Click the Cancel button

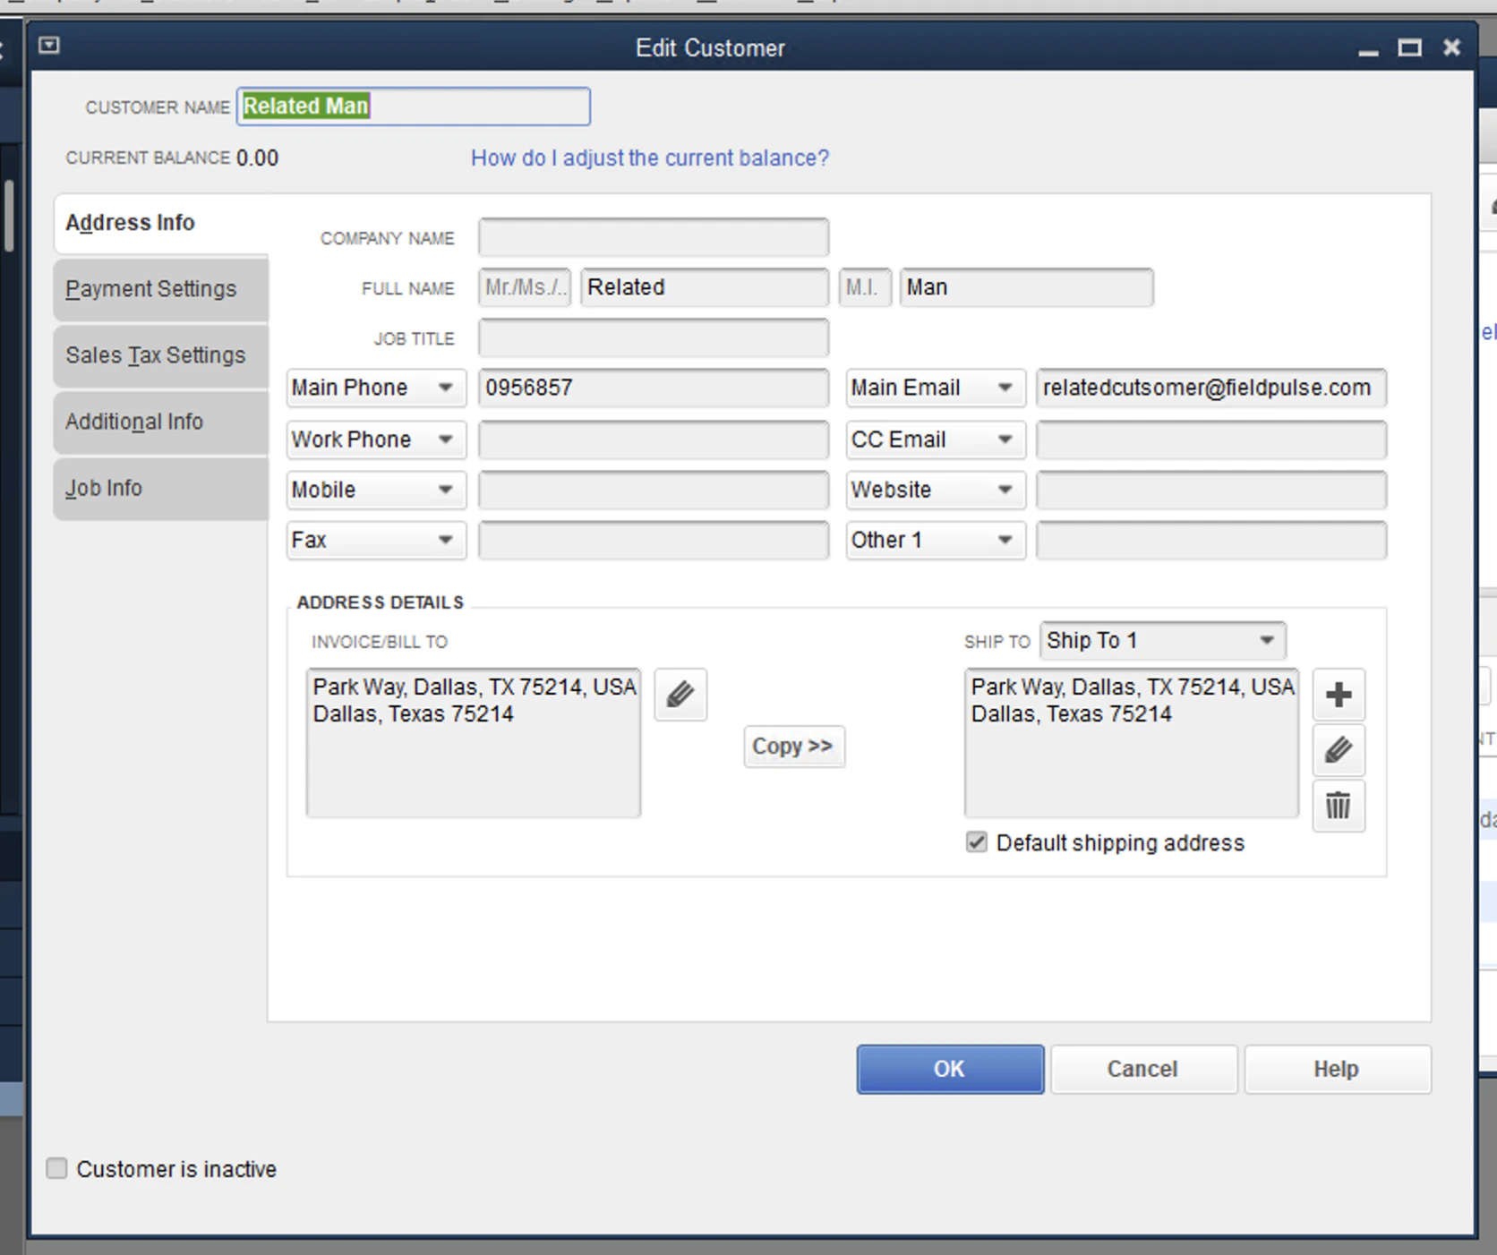1143,1069
